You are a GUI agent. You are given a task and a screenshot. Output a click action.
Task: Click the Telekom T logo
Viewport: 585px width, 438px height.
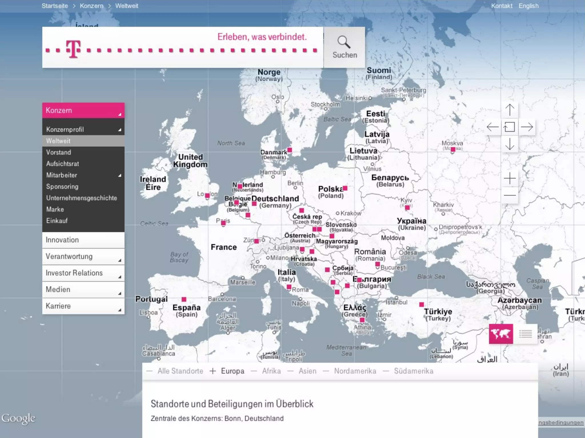coord(73,49)
